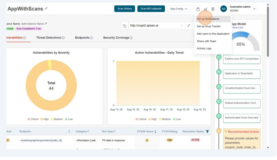Viewport: 277px width, 160px height.
Task: Expand the App Config dropdown
Action: click(178, 9)
